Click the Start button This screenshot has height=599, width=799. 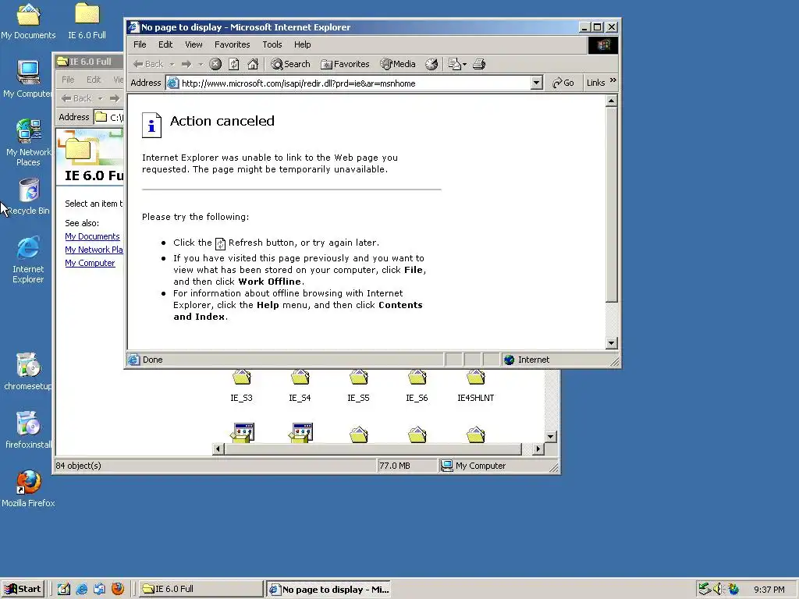23,589
